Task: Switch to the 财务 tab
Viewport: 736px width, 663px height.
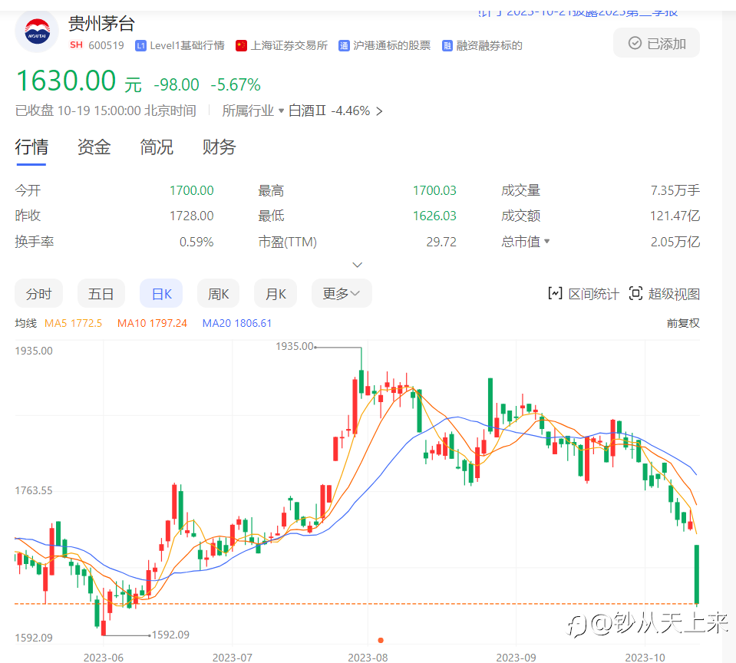Action: coord(219,147)
